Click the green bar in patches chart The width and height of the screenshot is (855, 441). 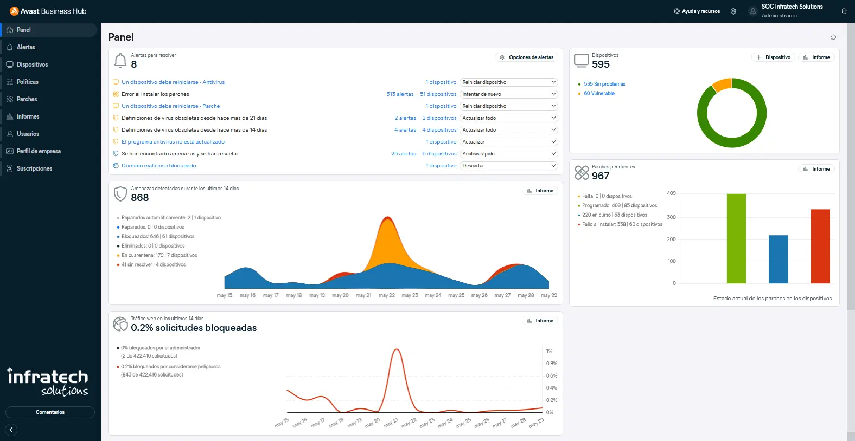[736, 238]
